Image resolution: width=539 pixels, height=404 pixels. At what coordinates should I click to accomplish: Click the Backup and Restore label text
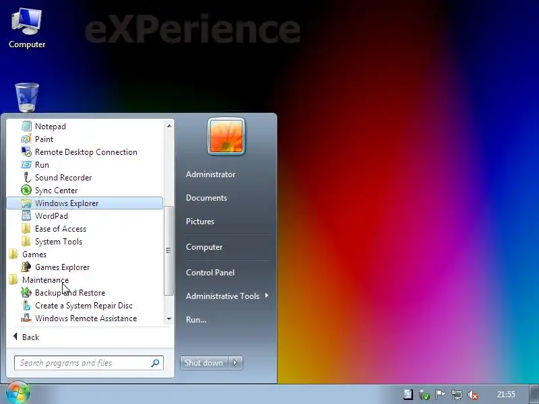pos(70,293)
